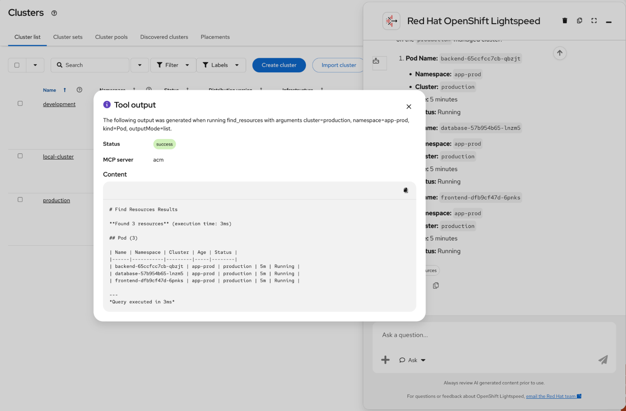The height and width of the screenshot is (411, 626).
Task: Copy tool output content to clipboard
Action: click(406, 190)
